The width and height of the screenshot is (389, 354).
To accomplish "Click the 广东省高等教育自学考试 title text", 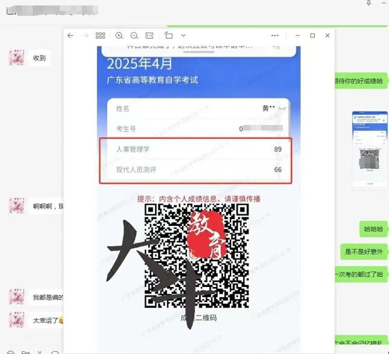I will (x=152, y=80).
